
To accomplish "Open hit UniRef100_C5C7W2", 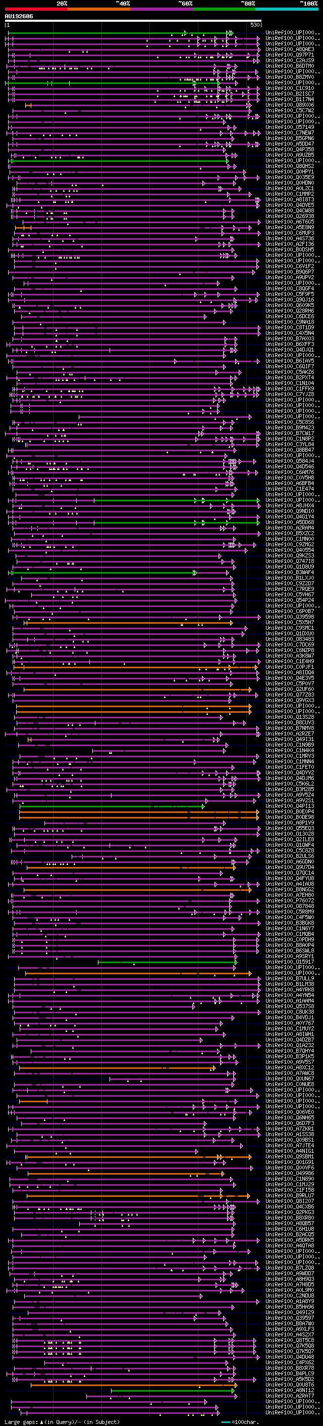I will click(x=290, y=110).
